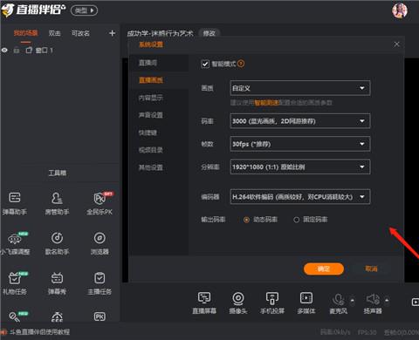Viewport: 419px width, 340px height.
Task: Open 斗鱼直播伴侣使用教程 tutorial link
Action: coord(40,332)
